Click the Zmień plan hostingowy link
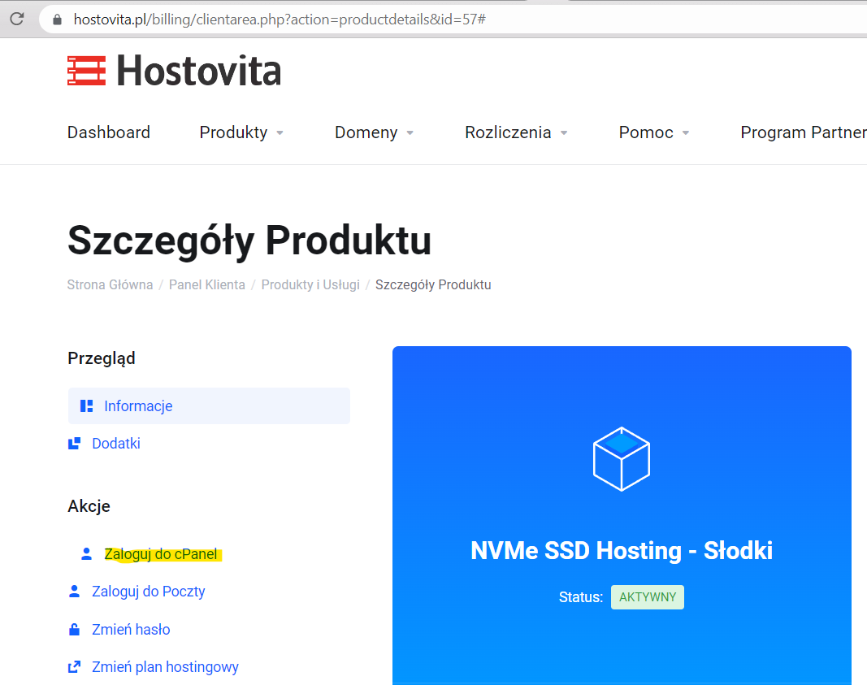Screen dimensions: 867x685 coord(165,667)
